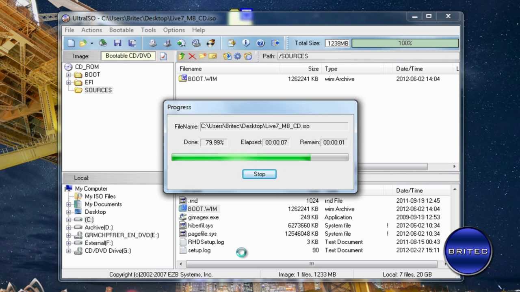
Task: Click the FileName field in Progress dialog
Action: pos(274,126)
